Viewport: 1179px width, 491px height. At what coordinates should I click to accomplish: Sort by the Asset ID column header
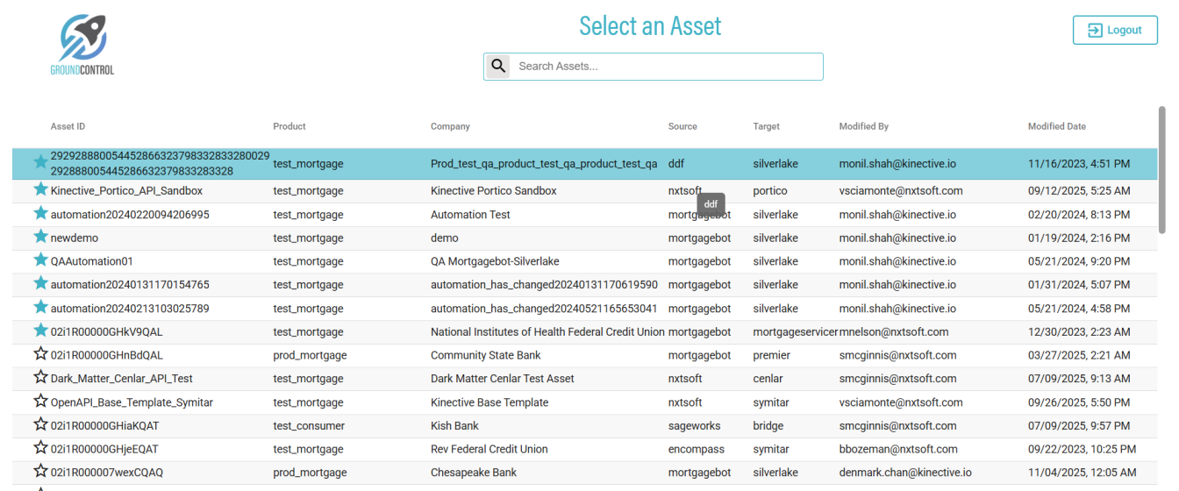(x=68, y=126)
